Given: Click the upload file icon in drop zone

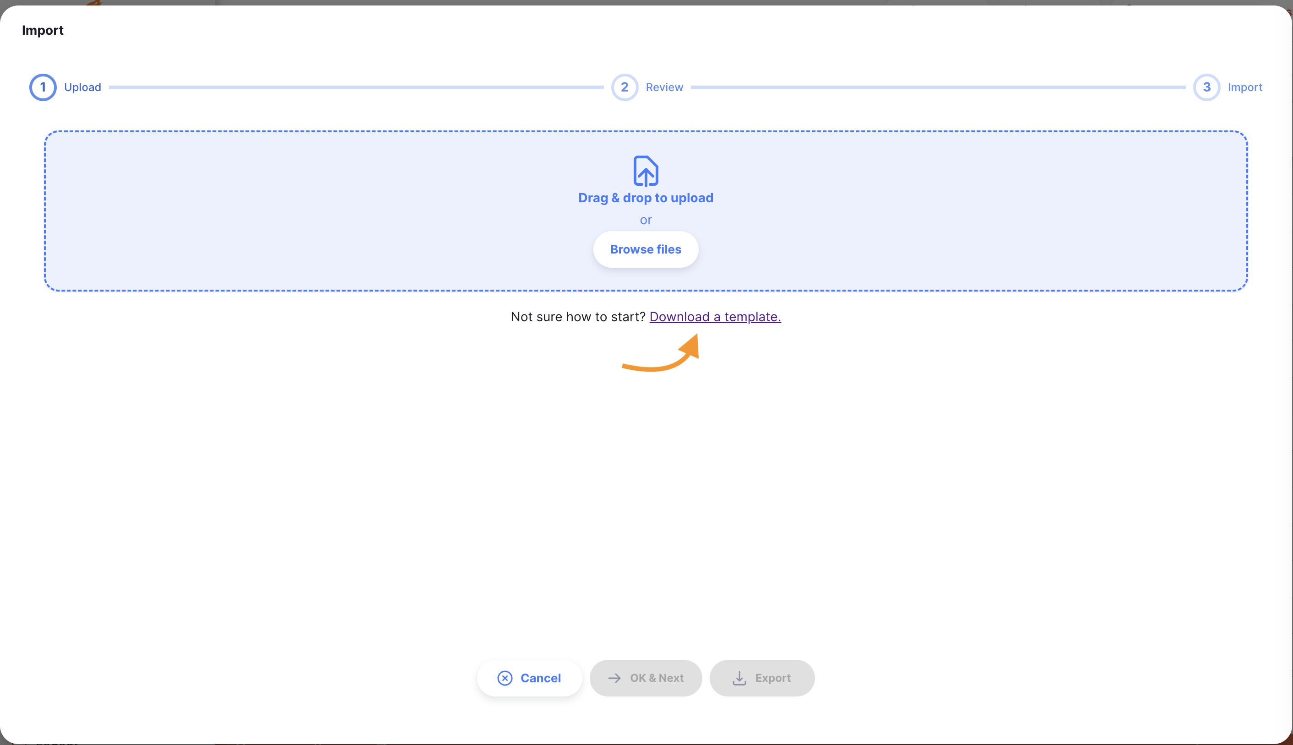Looking at the screenshot, I should point(646,171).
